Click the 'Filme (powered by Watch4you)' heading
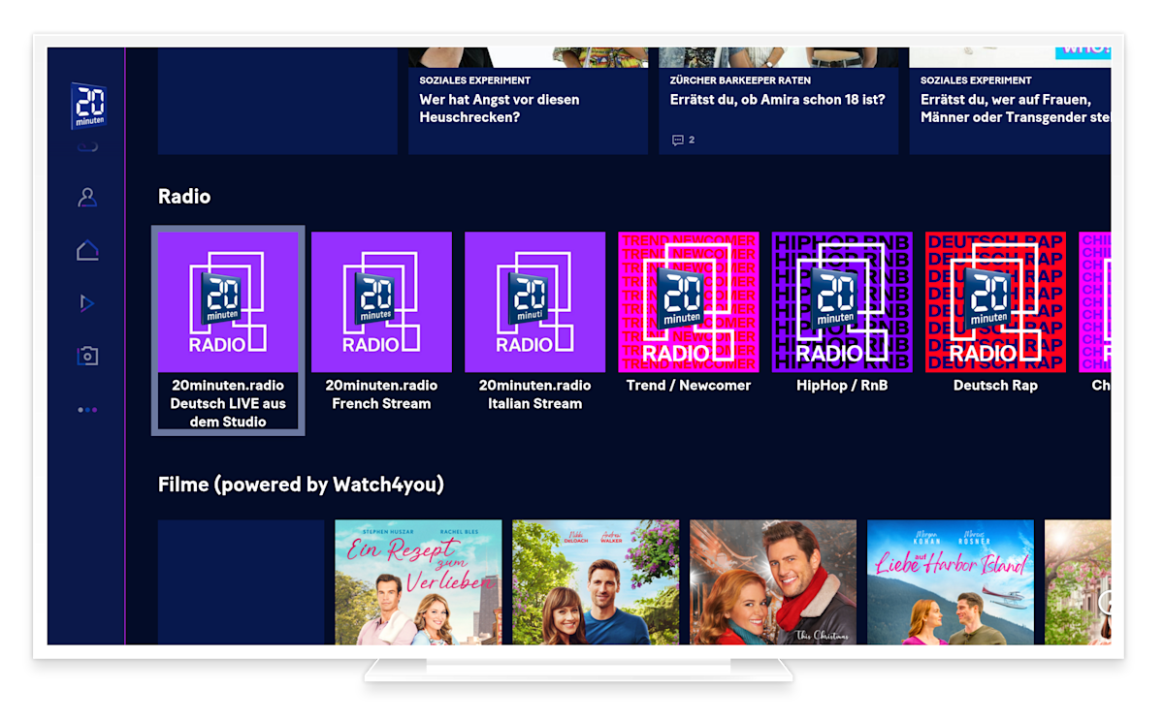 [x=301, y=485]
